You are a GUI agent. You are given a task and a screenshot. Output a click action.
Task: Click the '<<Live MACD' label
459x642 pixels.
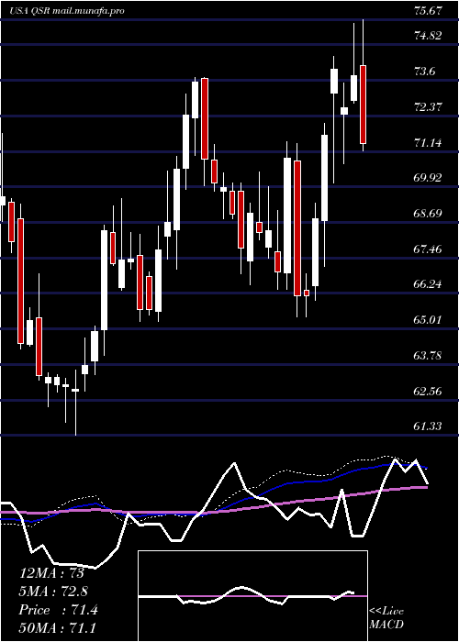point(386,618)
